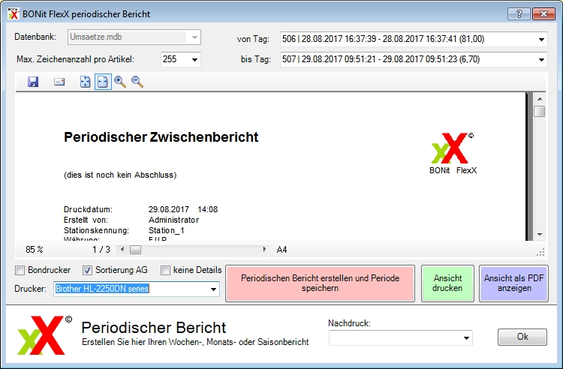The width and height of the screenshot is (563, 369).
Task: Expand the von Tag dropdown
Action: click(541, 40)
